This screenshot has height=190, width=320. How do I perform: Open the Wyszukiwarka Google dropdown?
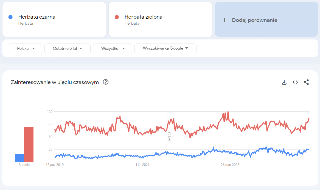coord(165,48)
